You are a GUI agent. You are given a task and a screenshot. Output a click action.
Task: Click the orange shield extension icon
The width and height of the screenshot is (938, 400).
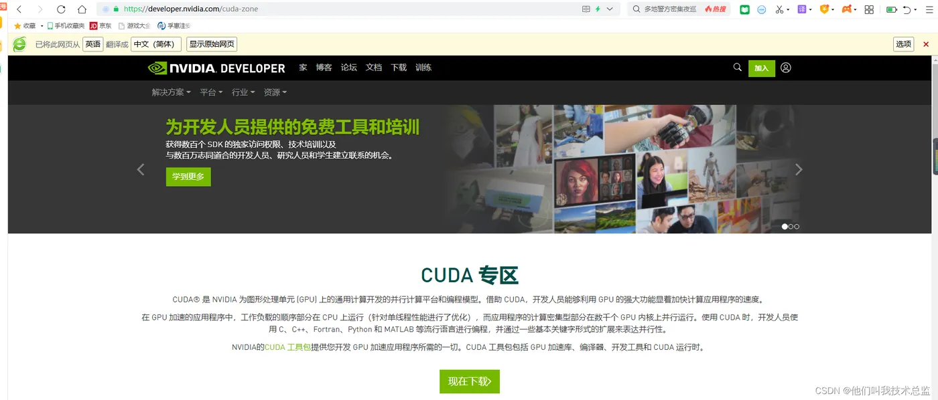824,9
